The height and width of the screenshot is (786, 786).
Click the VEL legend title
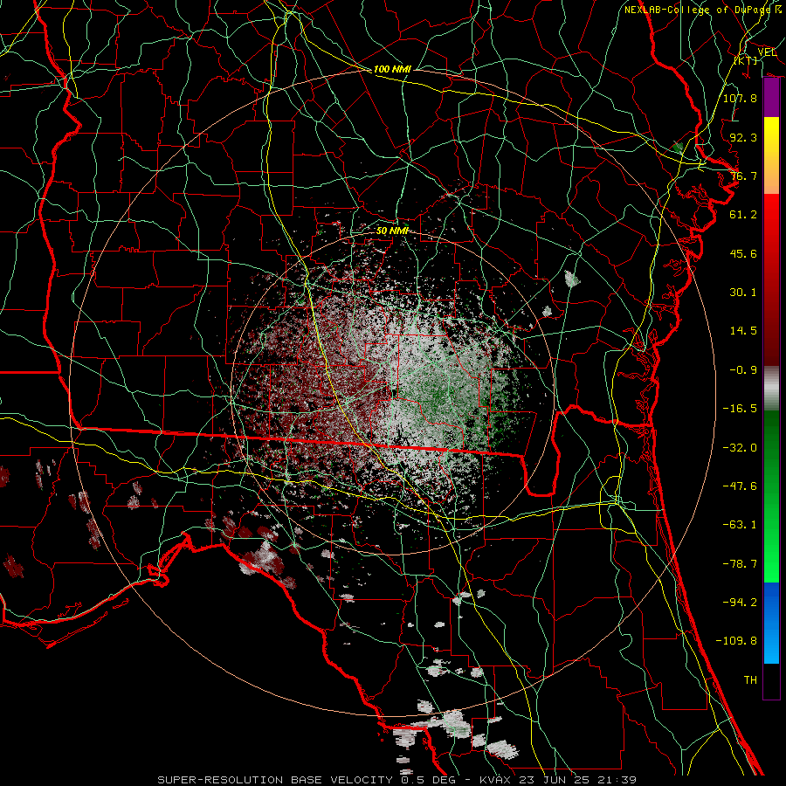pos(767,52)
